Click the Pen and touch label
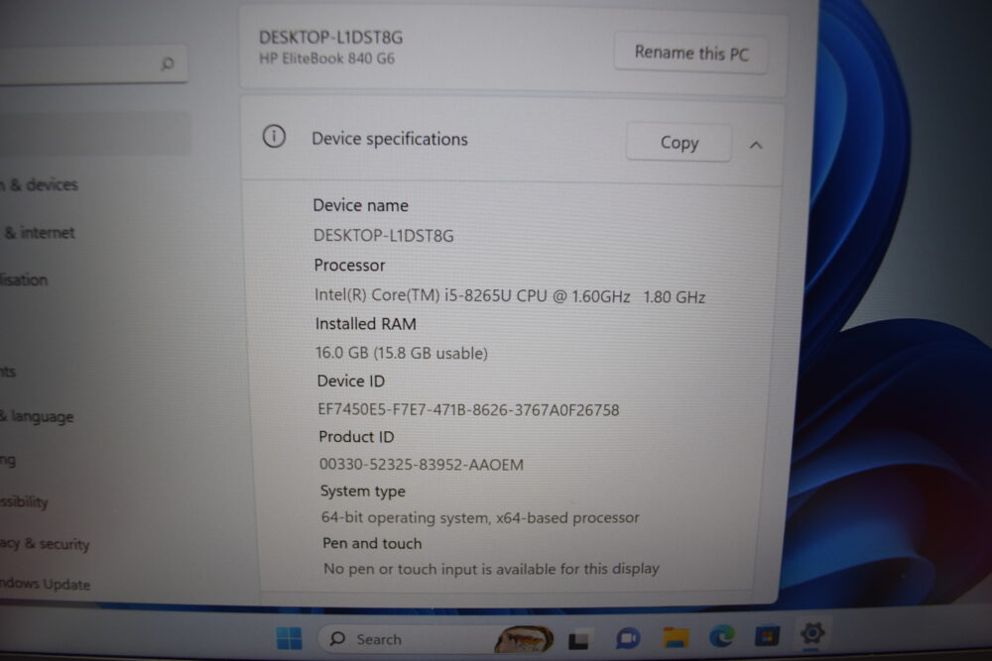 coord(372,543)
